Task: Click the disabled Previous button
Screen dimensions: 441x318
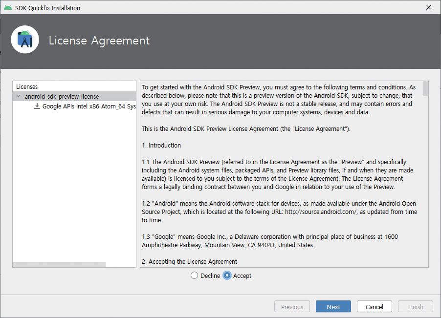Action: point(292,306)
